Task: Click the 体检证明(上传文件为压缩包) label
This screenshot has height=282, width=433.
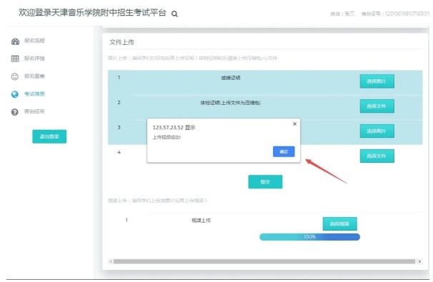Action: tap(231, 103)
